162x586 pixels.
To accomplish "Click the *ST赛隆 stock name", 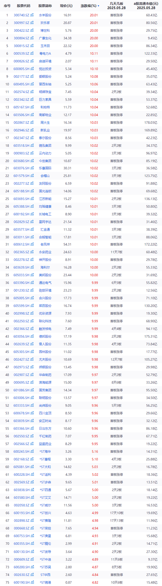I will pyautogui.click(x=45, y=520).
